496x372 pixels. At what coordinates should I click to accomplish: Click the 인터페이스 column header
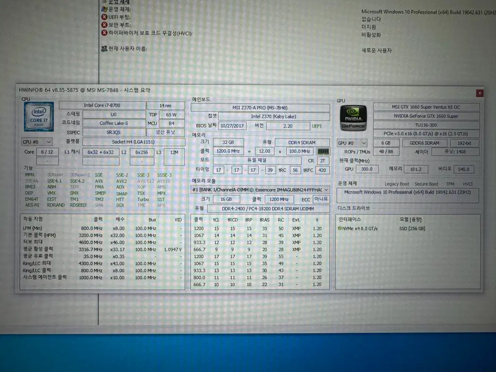pos(350,219)
